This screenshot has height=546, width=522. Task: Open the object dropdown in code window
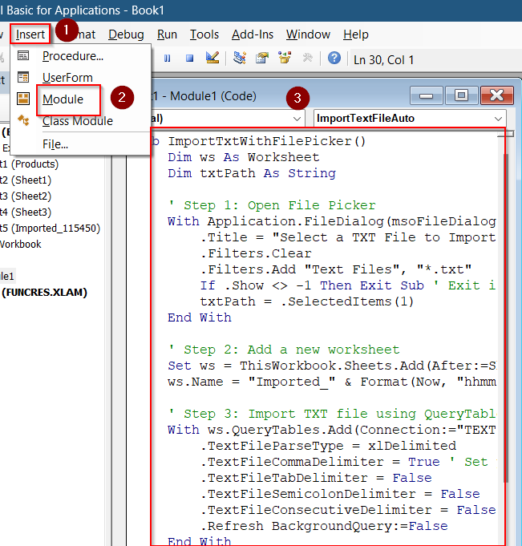(x=297, y=119)
